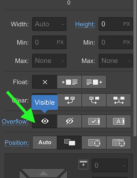Screen dimensions: 137x178
Task: Set overflow to auto
Action: 119,121
